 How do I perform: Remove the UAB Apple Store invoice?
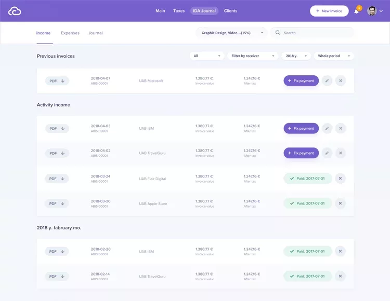click(x=341, y=203)
